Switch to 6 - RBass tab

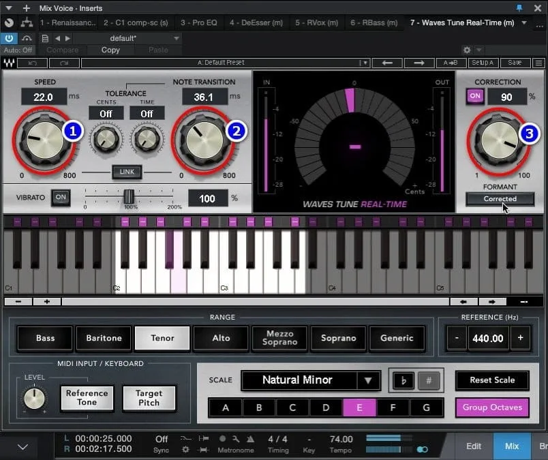click(374, 22)
